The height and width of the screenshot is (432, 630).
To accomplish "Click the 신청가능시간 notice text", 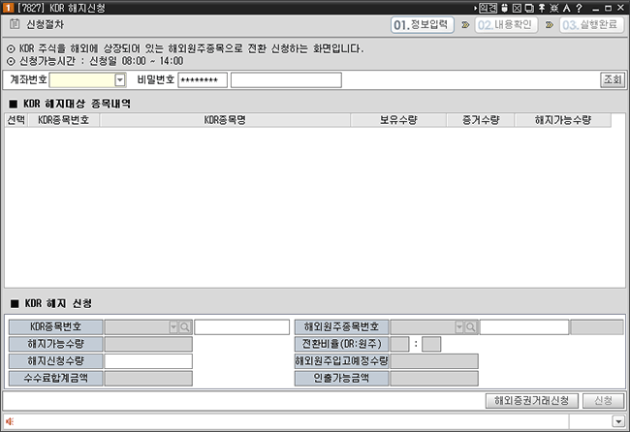I will pos(101,61).
